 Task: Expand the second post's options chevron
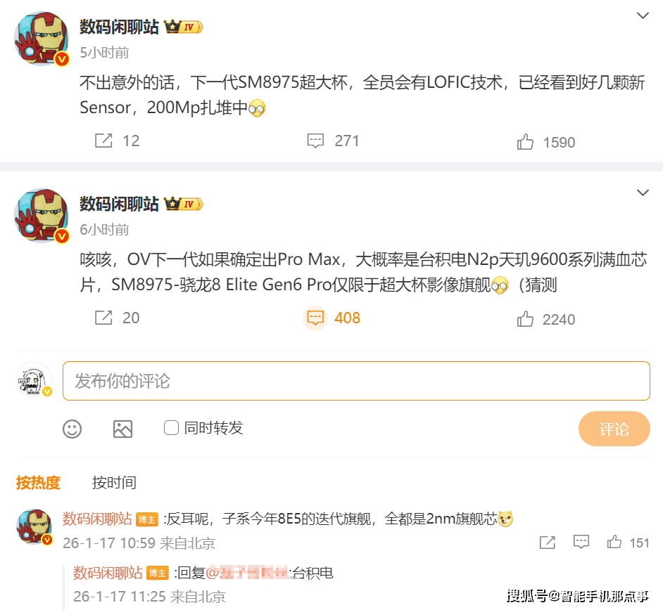(643, 193)
